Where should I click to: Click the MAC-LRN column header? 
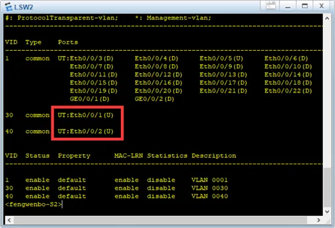129,155
